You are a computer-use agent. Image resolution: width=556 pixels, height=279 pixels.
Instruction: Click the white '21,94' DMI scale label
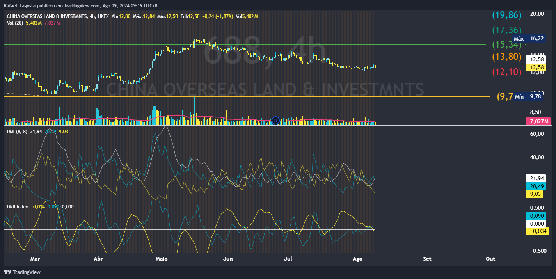(536, 178)
